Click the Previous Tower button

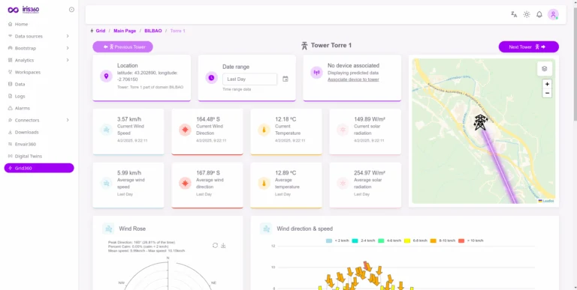tap(123, 47)
